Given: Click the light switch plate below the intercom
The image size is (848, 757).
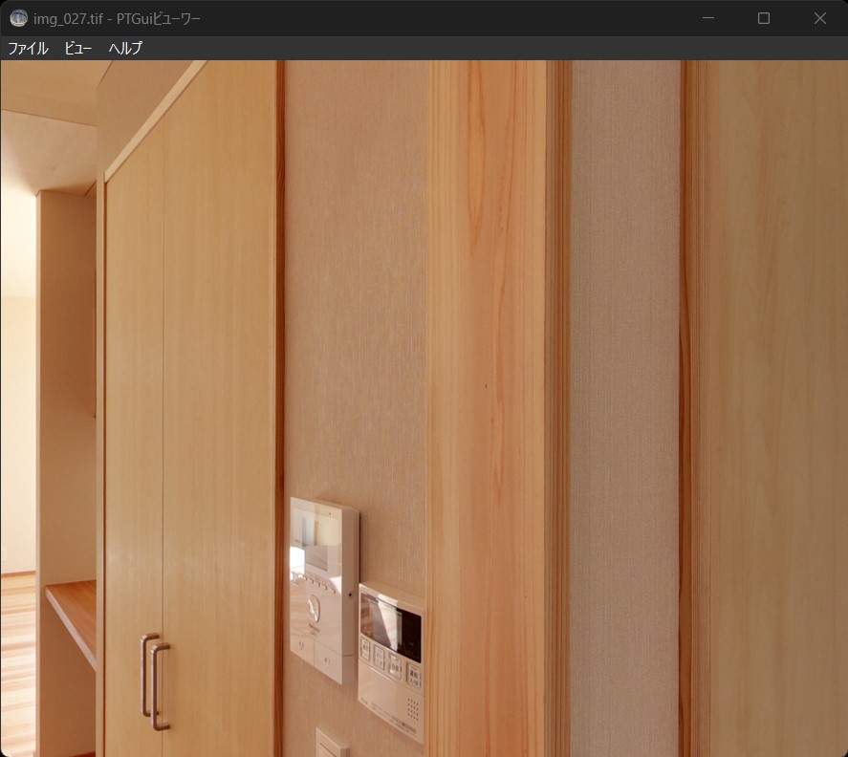Looking at the screenshot, I should pyautogui.click(x=332, y=744).
